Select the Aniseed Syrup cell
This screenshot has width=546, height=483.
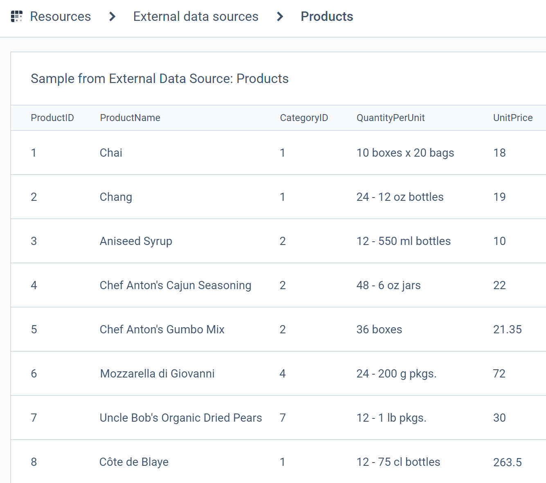[136, 241]
